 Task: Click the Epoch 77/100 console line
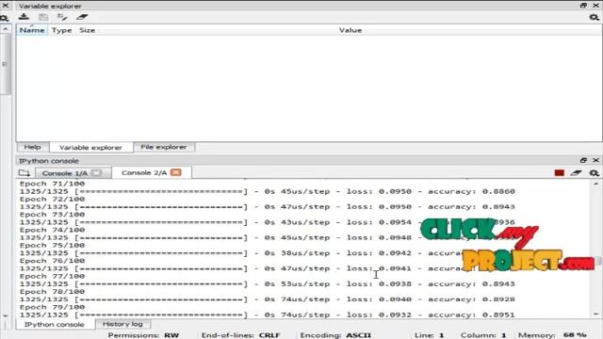[53, 276]
